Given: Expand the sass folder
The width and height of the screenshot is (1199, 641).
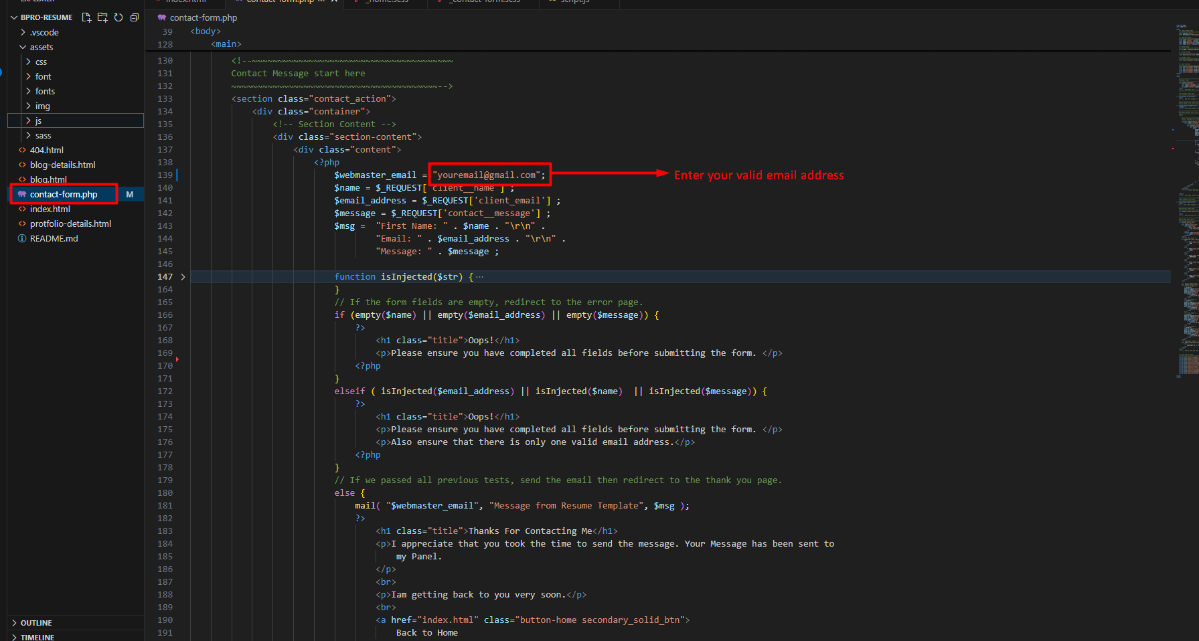Looking at the screenshot, I should point(29,136).
